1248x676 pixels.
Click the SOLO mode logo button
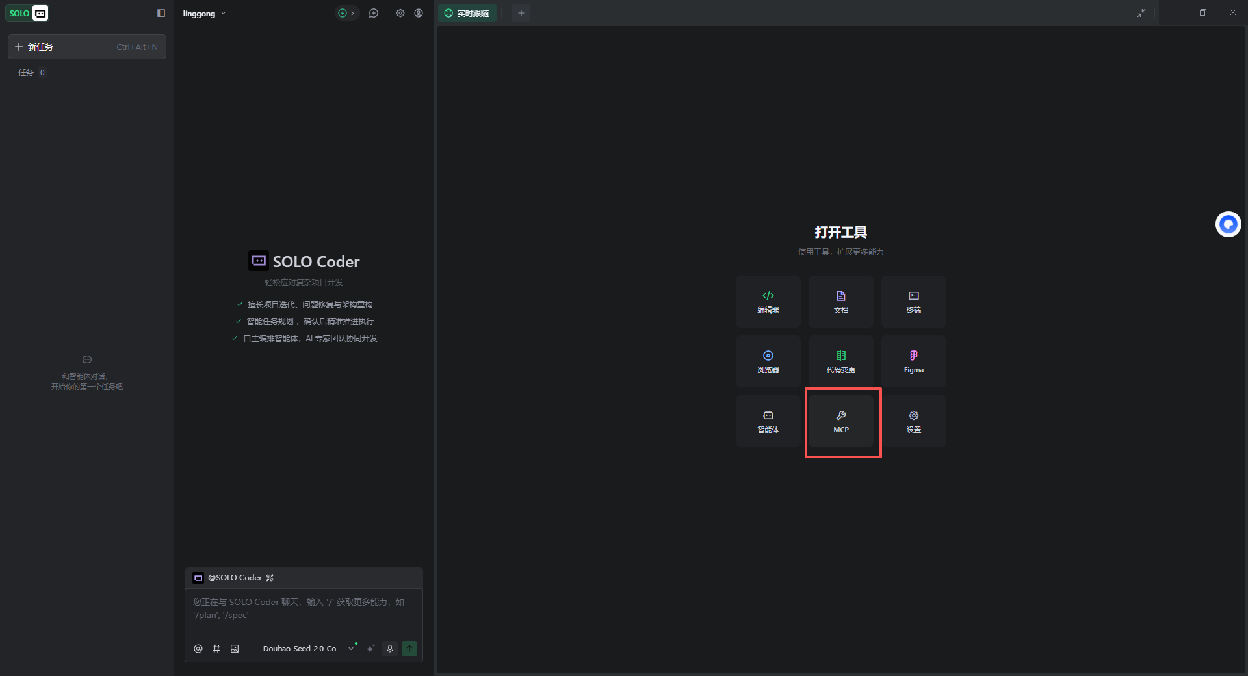click(x=27, y=13)
